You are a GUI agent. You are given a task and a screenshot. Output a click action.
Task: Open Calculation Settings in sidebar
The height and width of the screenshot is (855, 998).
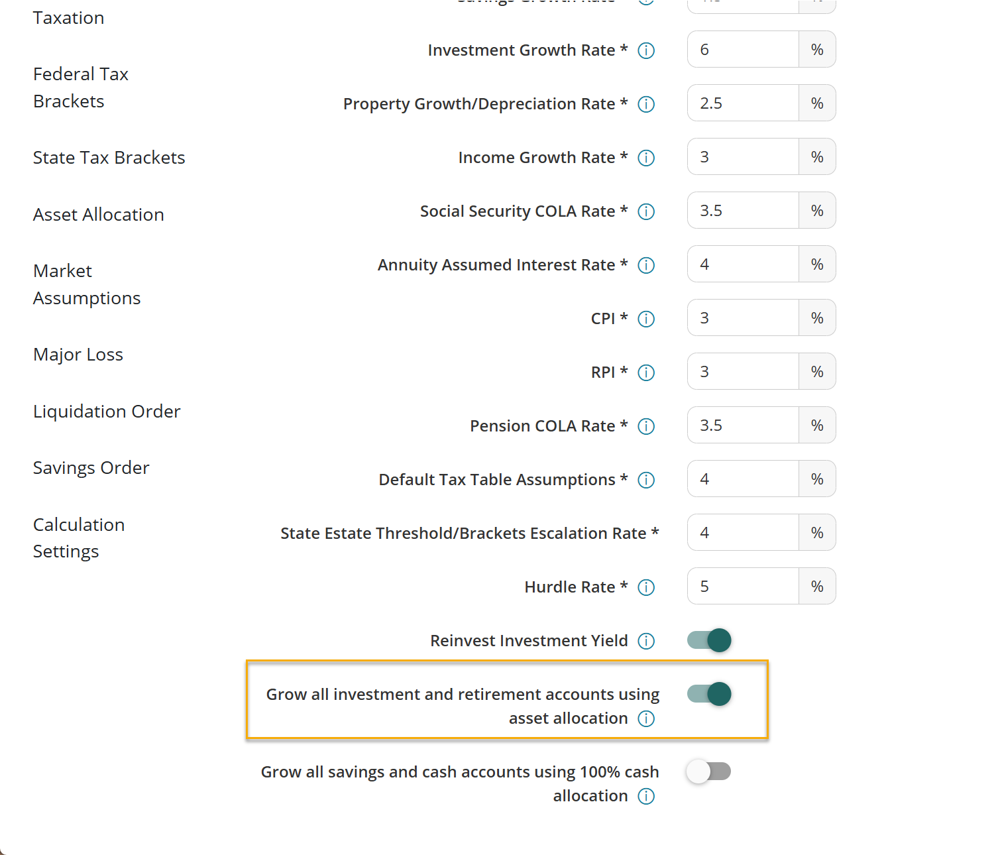click(79, 538)
